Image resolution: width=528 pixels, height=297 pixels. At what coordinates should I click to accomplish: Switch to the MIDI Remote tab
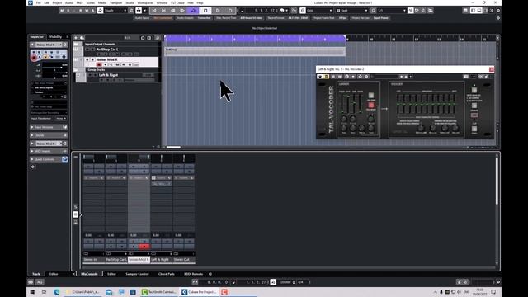(x=193, y=274)
